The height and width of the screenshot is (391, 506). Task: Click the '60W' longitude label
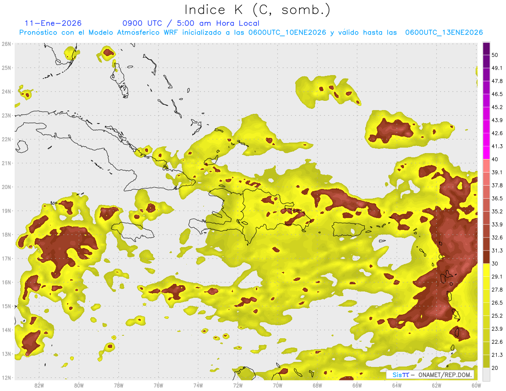point(476,385)
